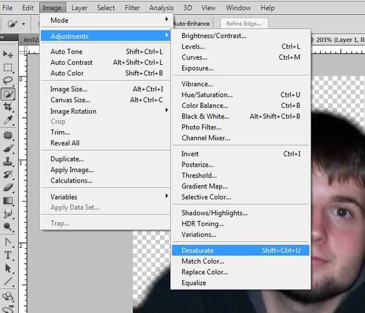Viewport: 365px width, 313px height.
Task: Choose Replace Color option
Action: [x=240, y=272]
